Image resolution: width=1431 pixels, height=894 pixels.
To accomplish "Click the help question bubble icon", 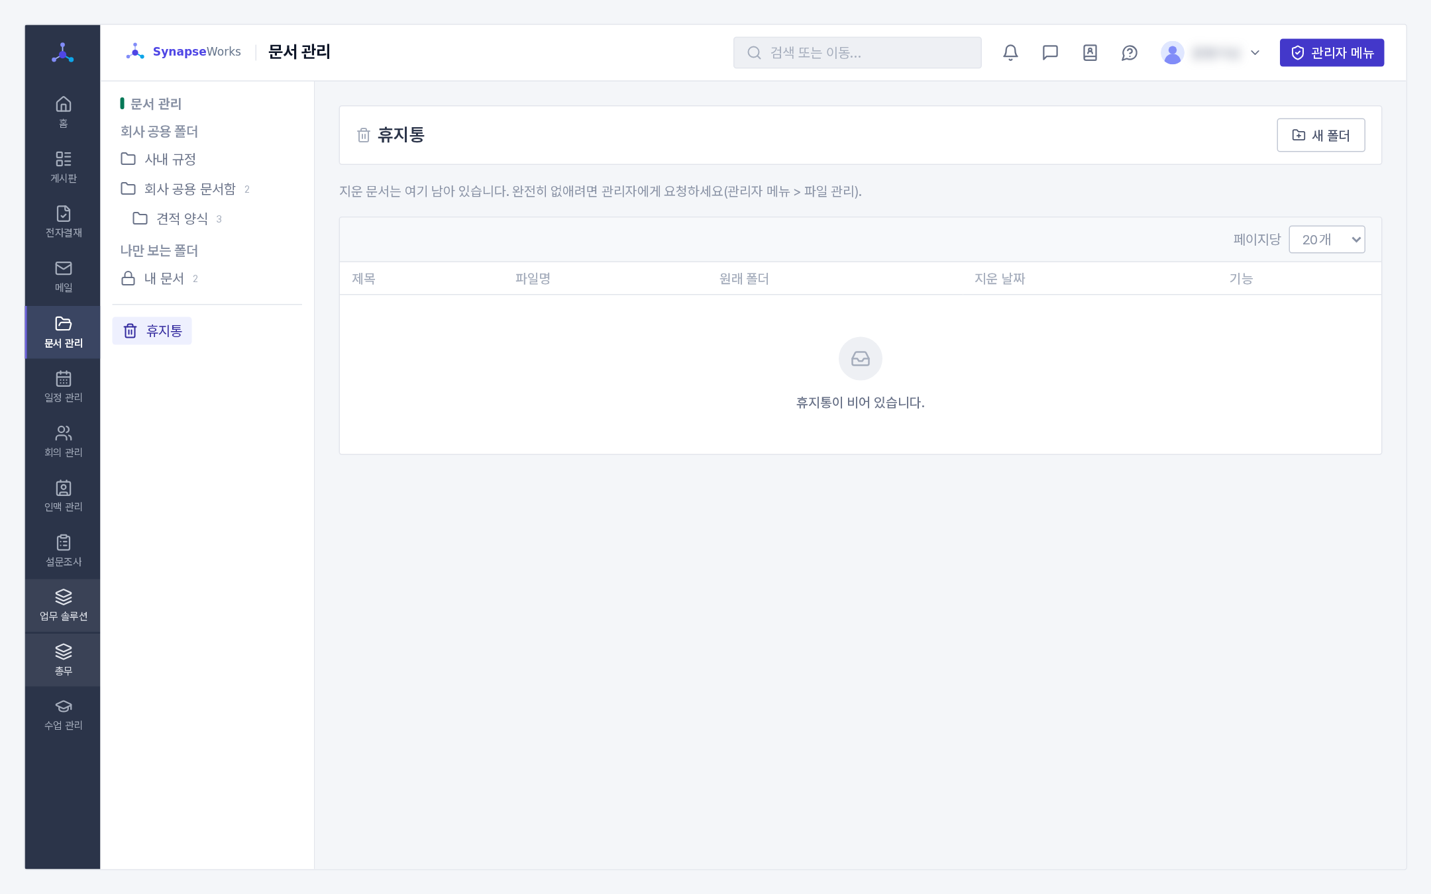I will (1130, 52).
